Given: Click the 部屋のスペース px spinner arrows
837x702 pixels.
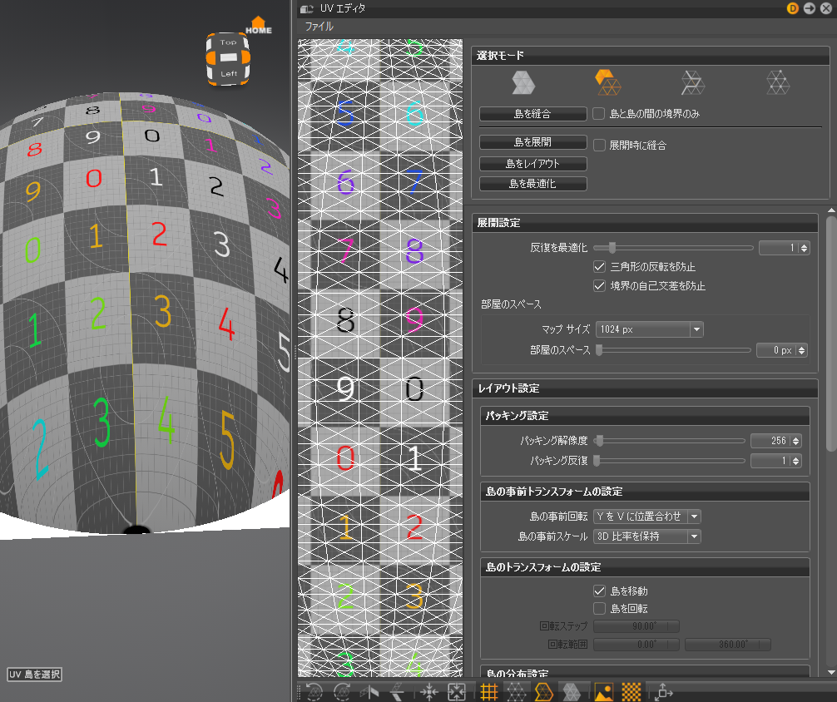Looking at the screenshot, I should click(801, 350).
